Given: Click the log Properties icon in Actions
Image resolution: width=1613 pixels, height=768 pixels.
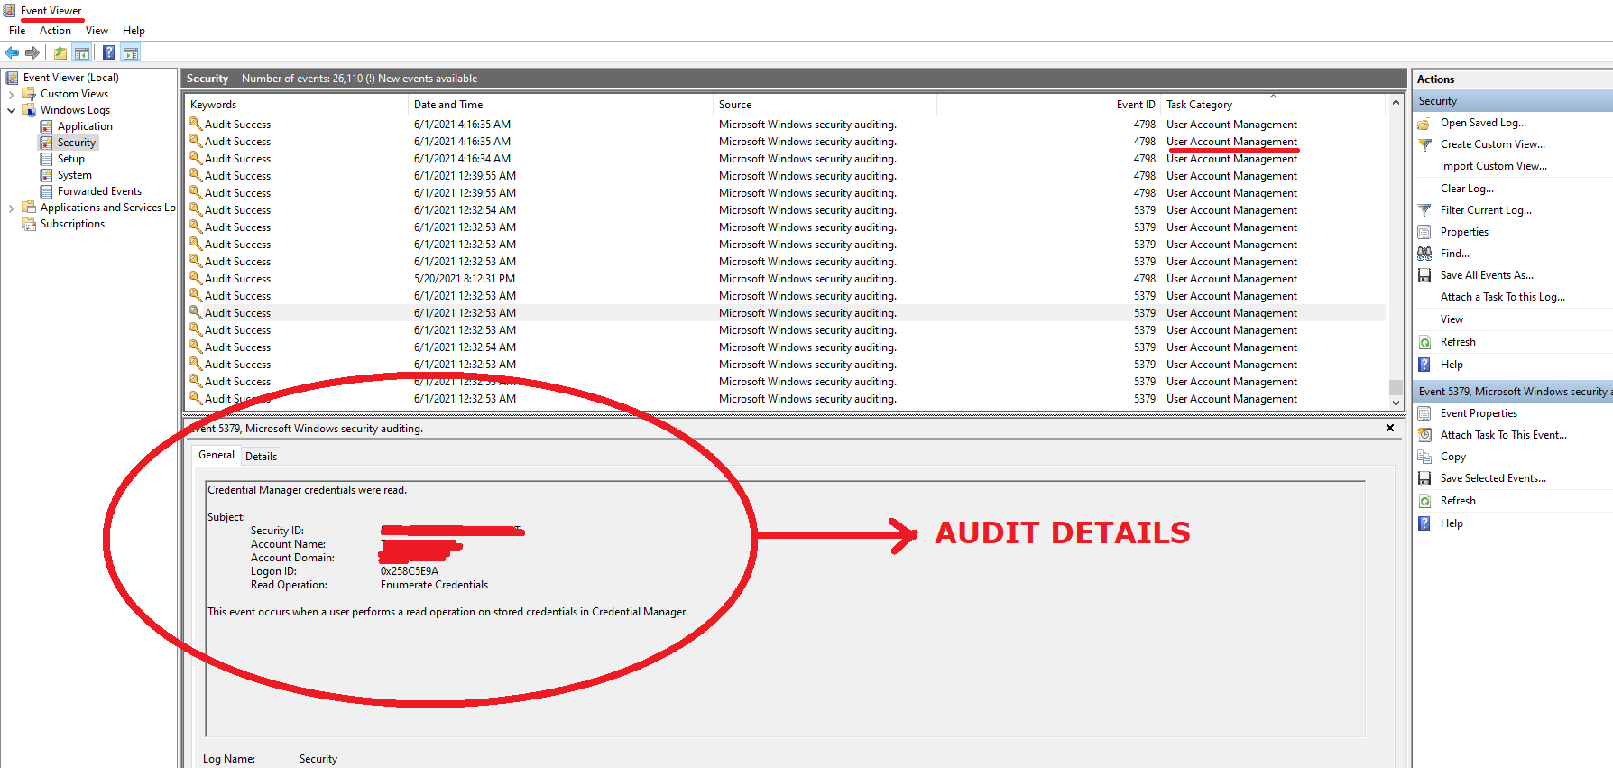Looking at the screenshot, I should pyautogui.click(x=1424, y=232).
